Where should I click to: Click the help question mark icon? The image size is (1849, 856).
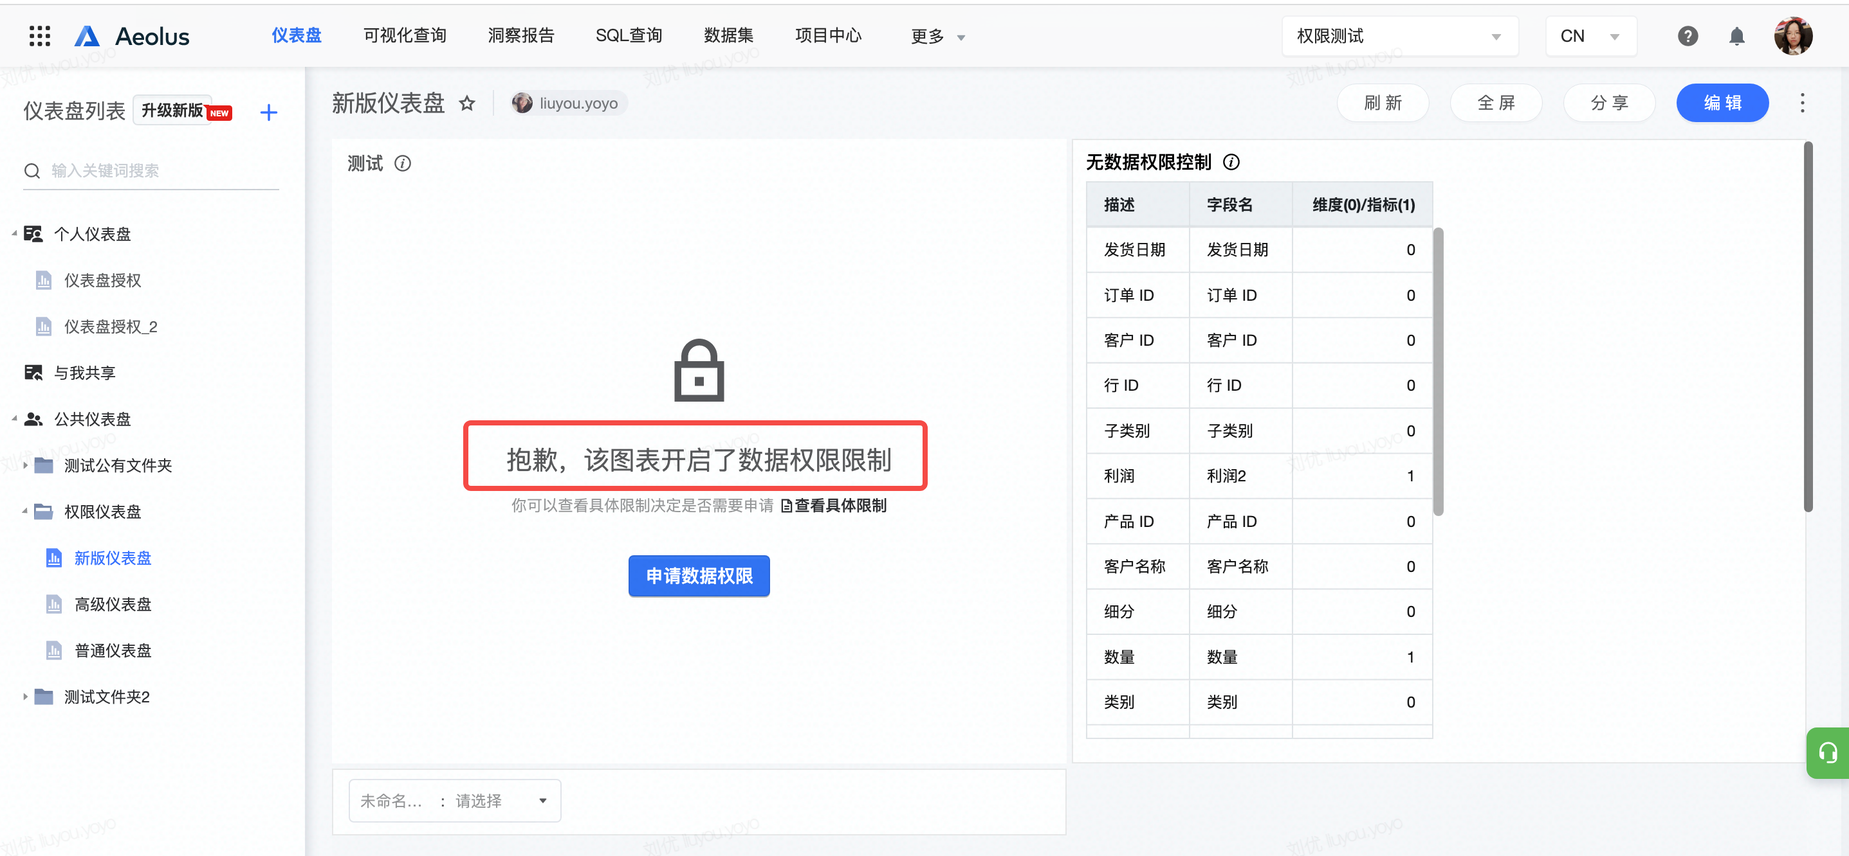click(x=1687, y=36)
